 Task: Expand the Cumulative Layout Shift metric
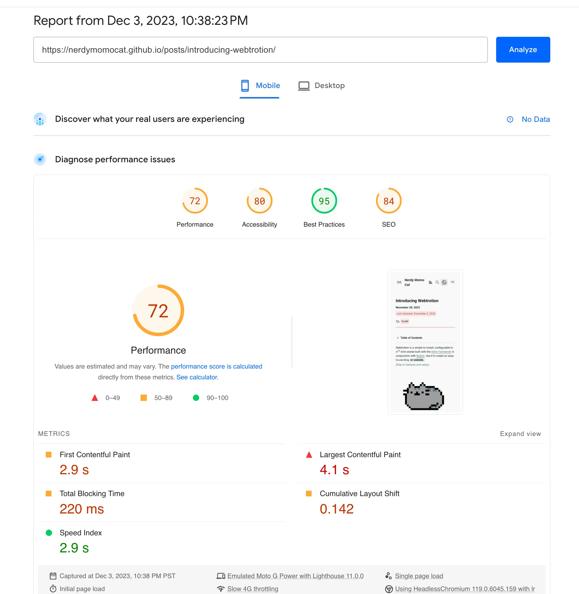coord(359,493)
